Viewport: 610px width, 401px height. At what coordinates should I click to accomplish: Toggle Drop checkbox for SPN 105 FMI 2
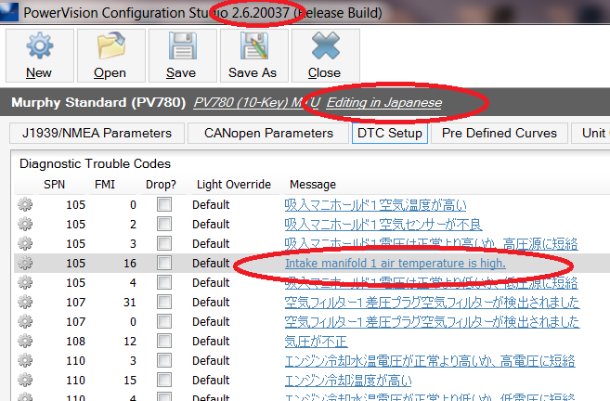click(164, 224)
